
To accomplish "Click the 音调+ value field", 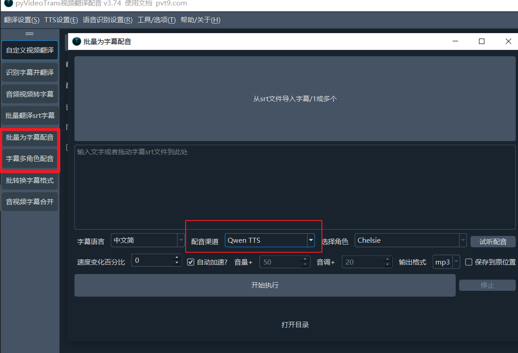I will (363, 262).
